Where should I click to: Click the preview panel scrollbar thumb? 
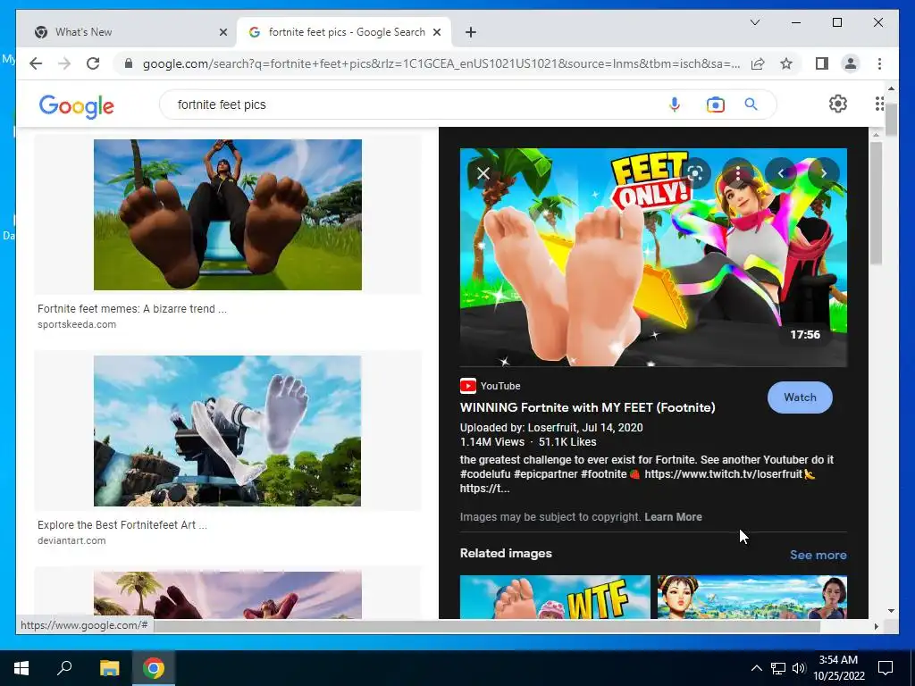[876, 201]
